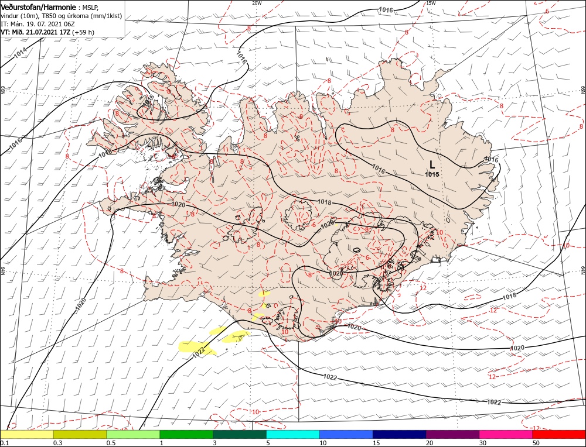Click the '20' legend value label
Image resolution: width=586 pixels, height=447 pixels.
pyautogui.click(x=430, y=443)
